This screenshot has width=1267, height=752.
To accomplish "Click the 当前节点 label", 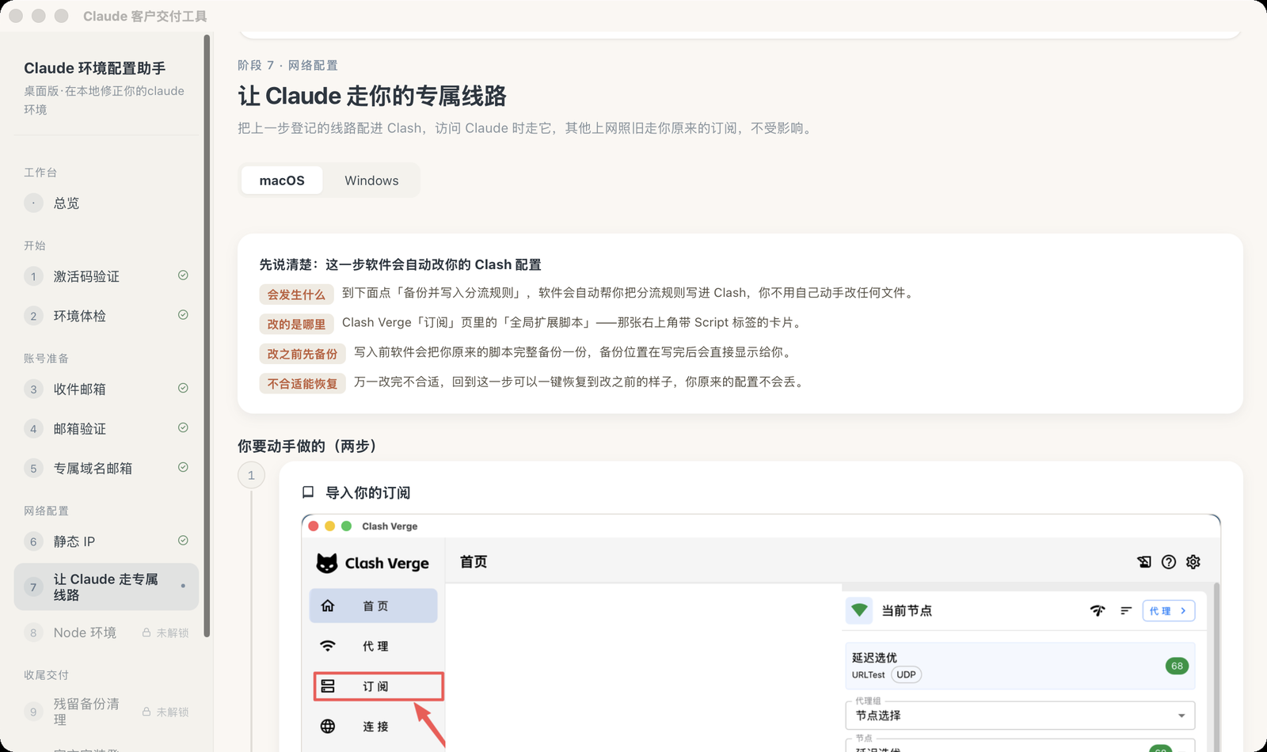I will click(907, 610).
